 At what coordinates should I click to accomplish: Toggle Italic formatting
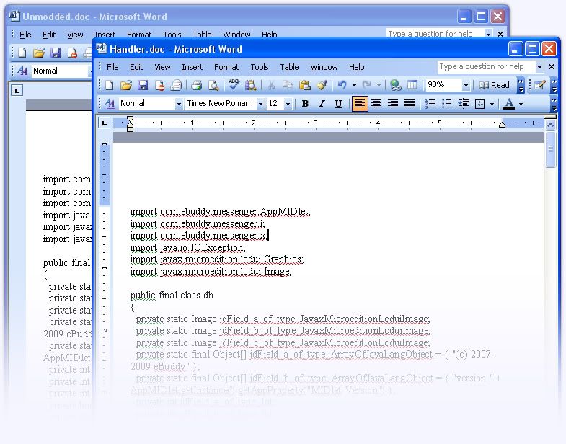pyautogui.click(x=322, y=104)
